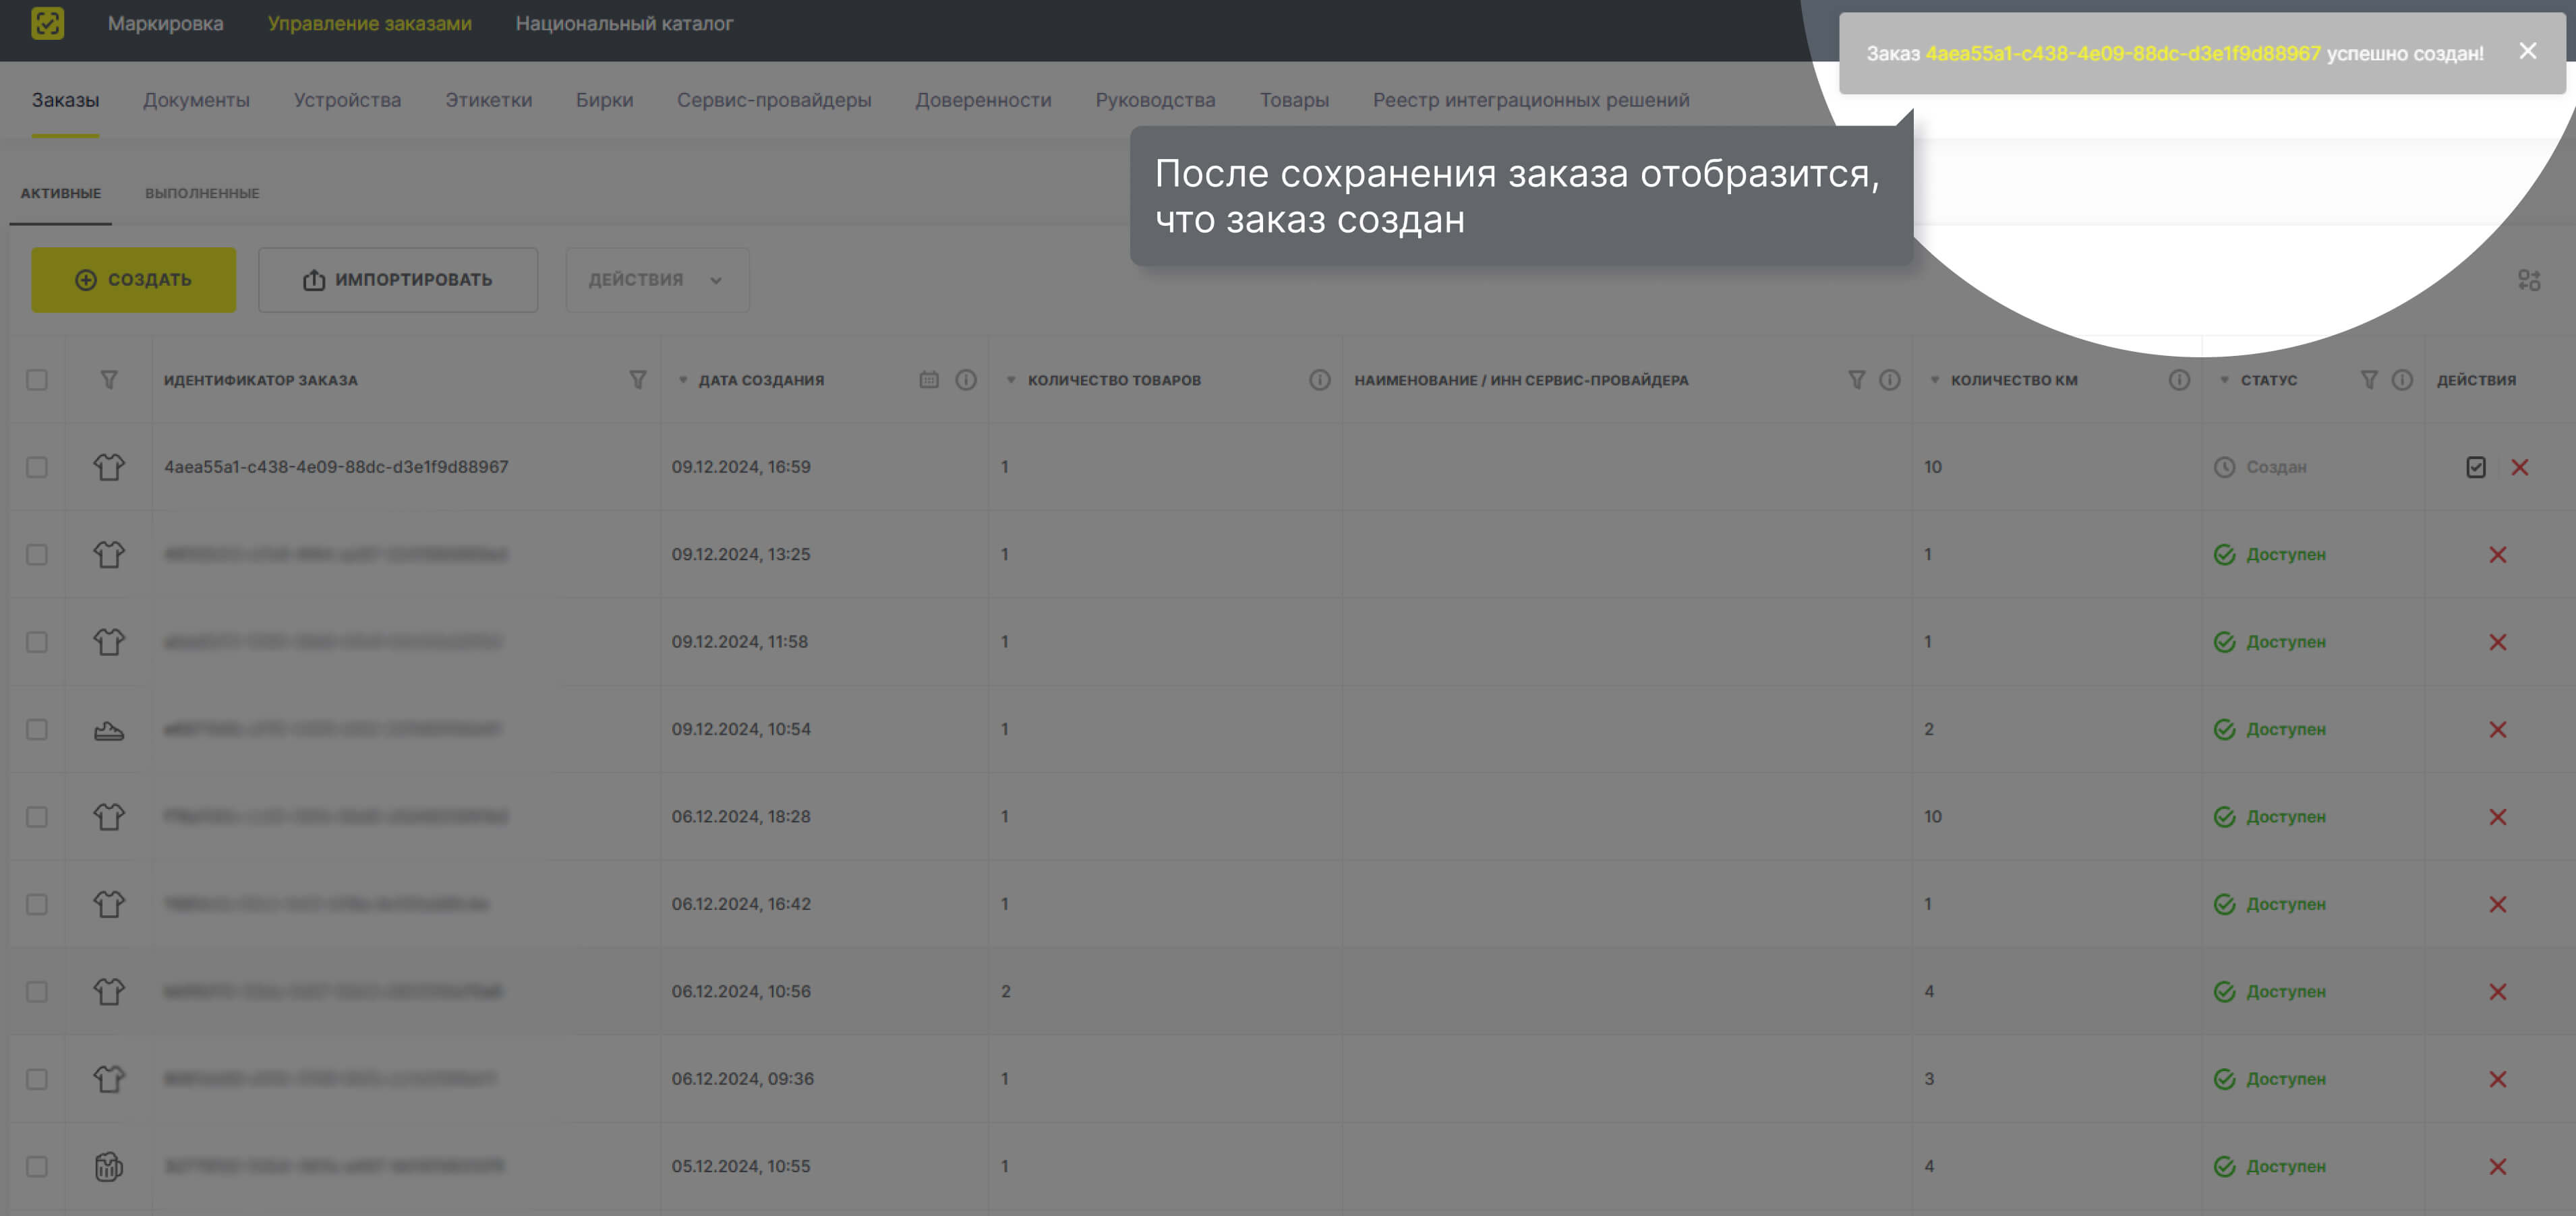Check the select-all checkbox in the table header
The image size is (2576, 1216).
pyautogui.click(x=37, y=379)
